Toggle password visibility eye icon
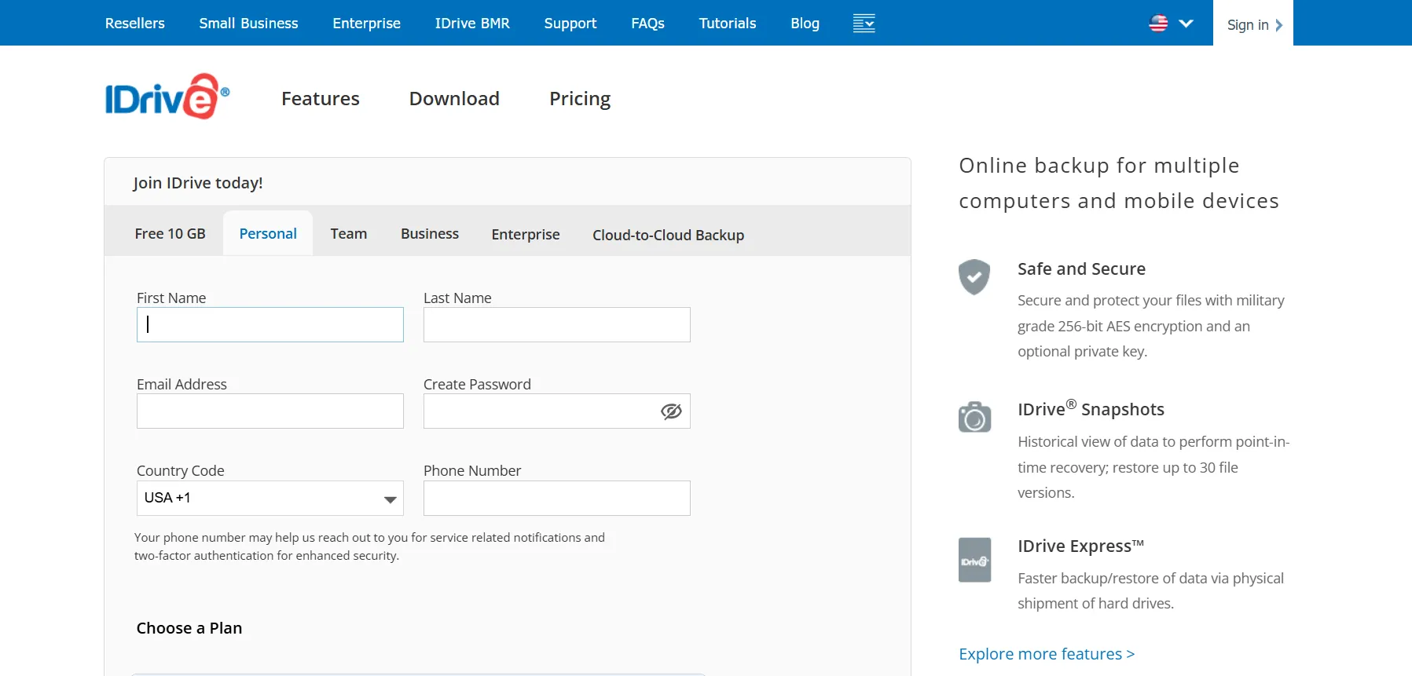Image resolution: width=1412 pixels, height=676 pixels. coord(671,411)
